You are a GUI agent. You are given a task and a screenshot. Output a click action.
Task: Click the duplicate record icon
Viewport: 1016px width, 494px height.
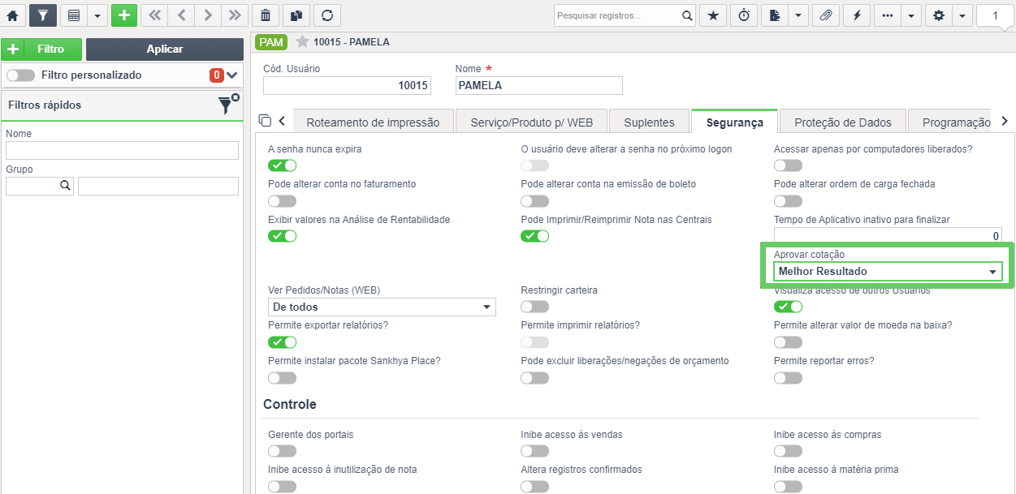point(296,15)
